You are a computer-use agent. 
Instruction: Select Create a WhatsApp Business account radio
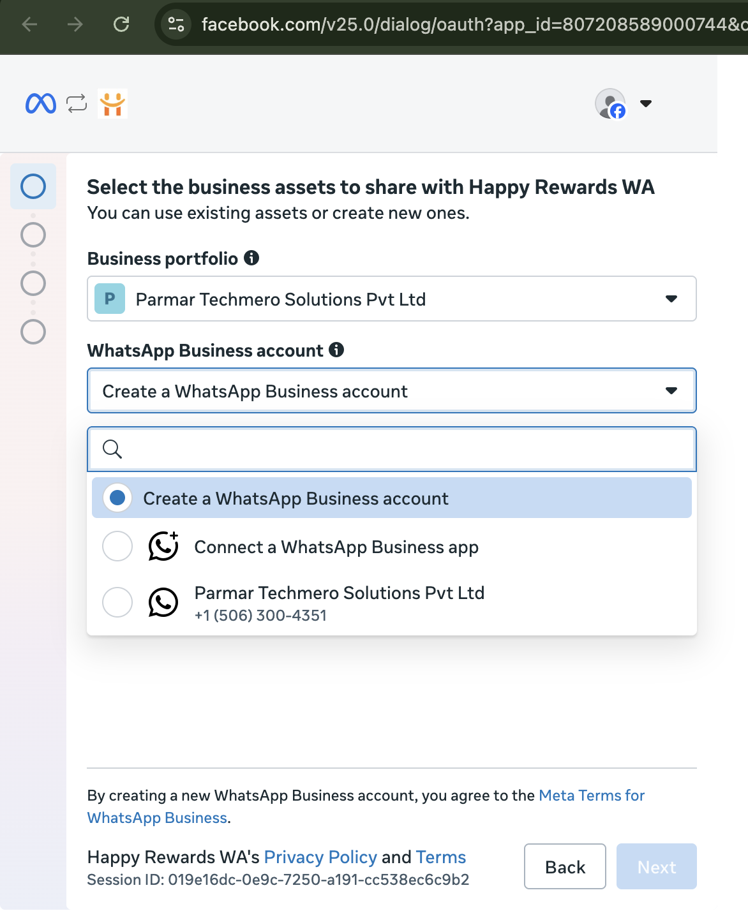[x=117, y=498]
